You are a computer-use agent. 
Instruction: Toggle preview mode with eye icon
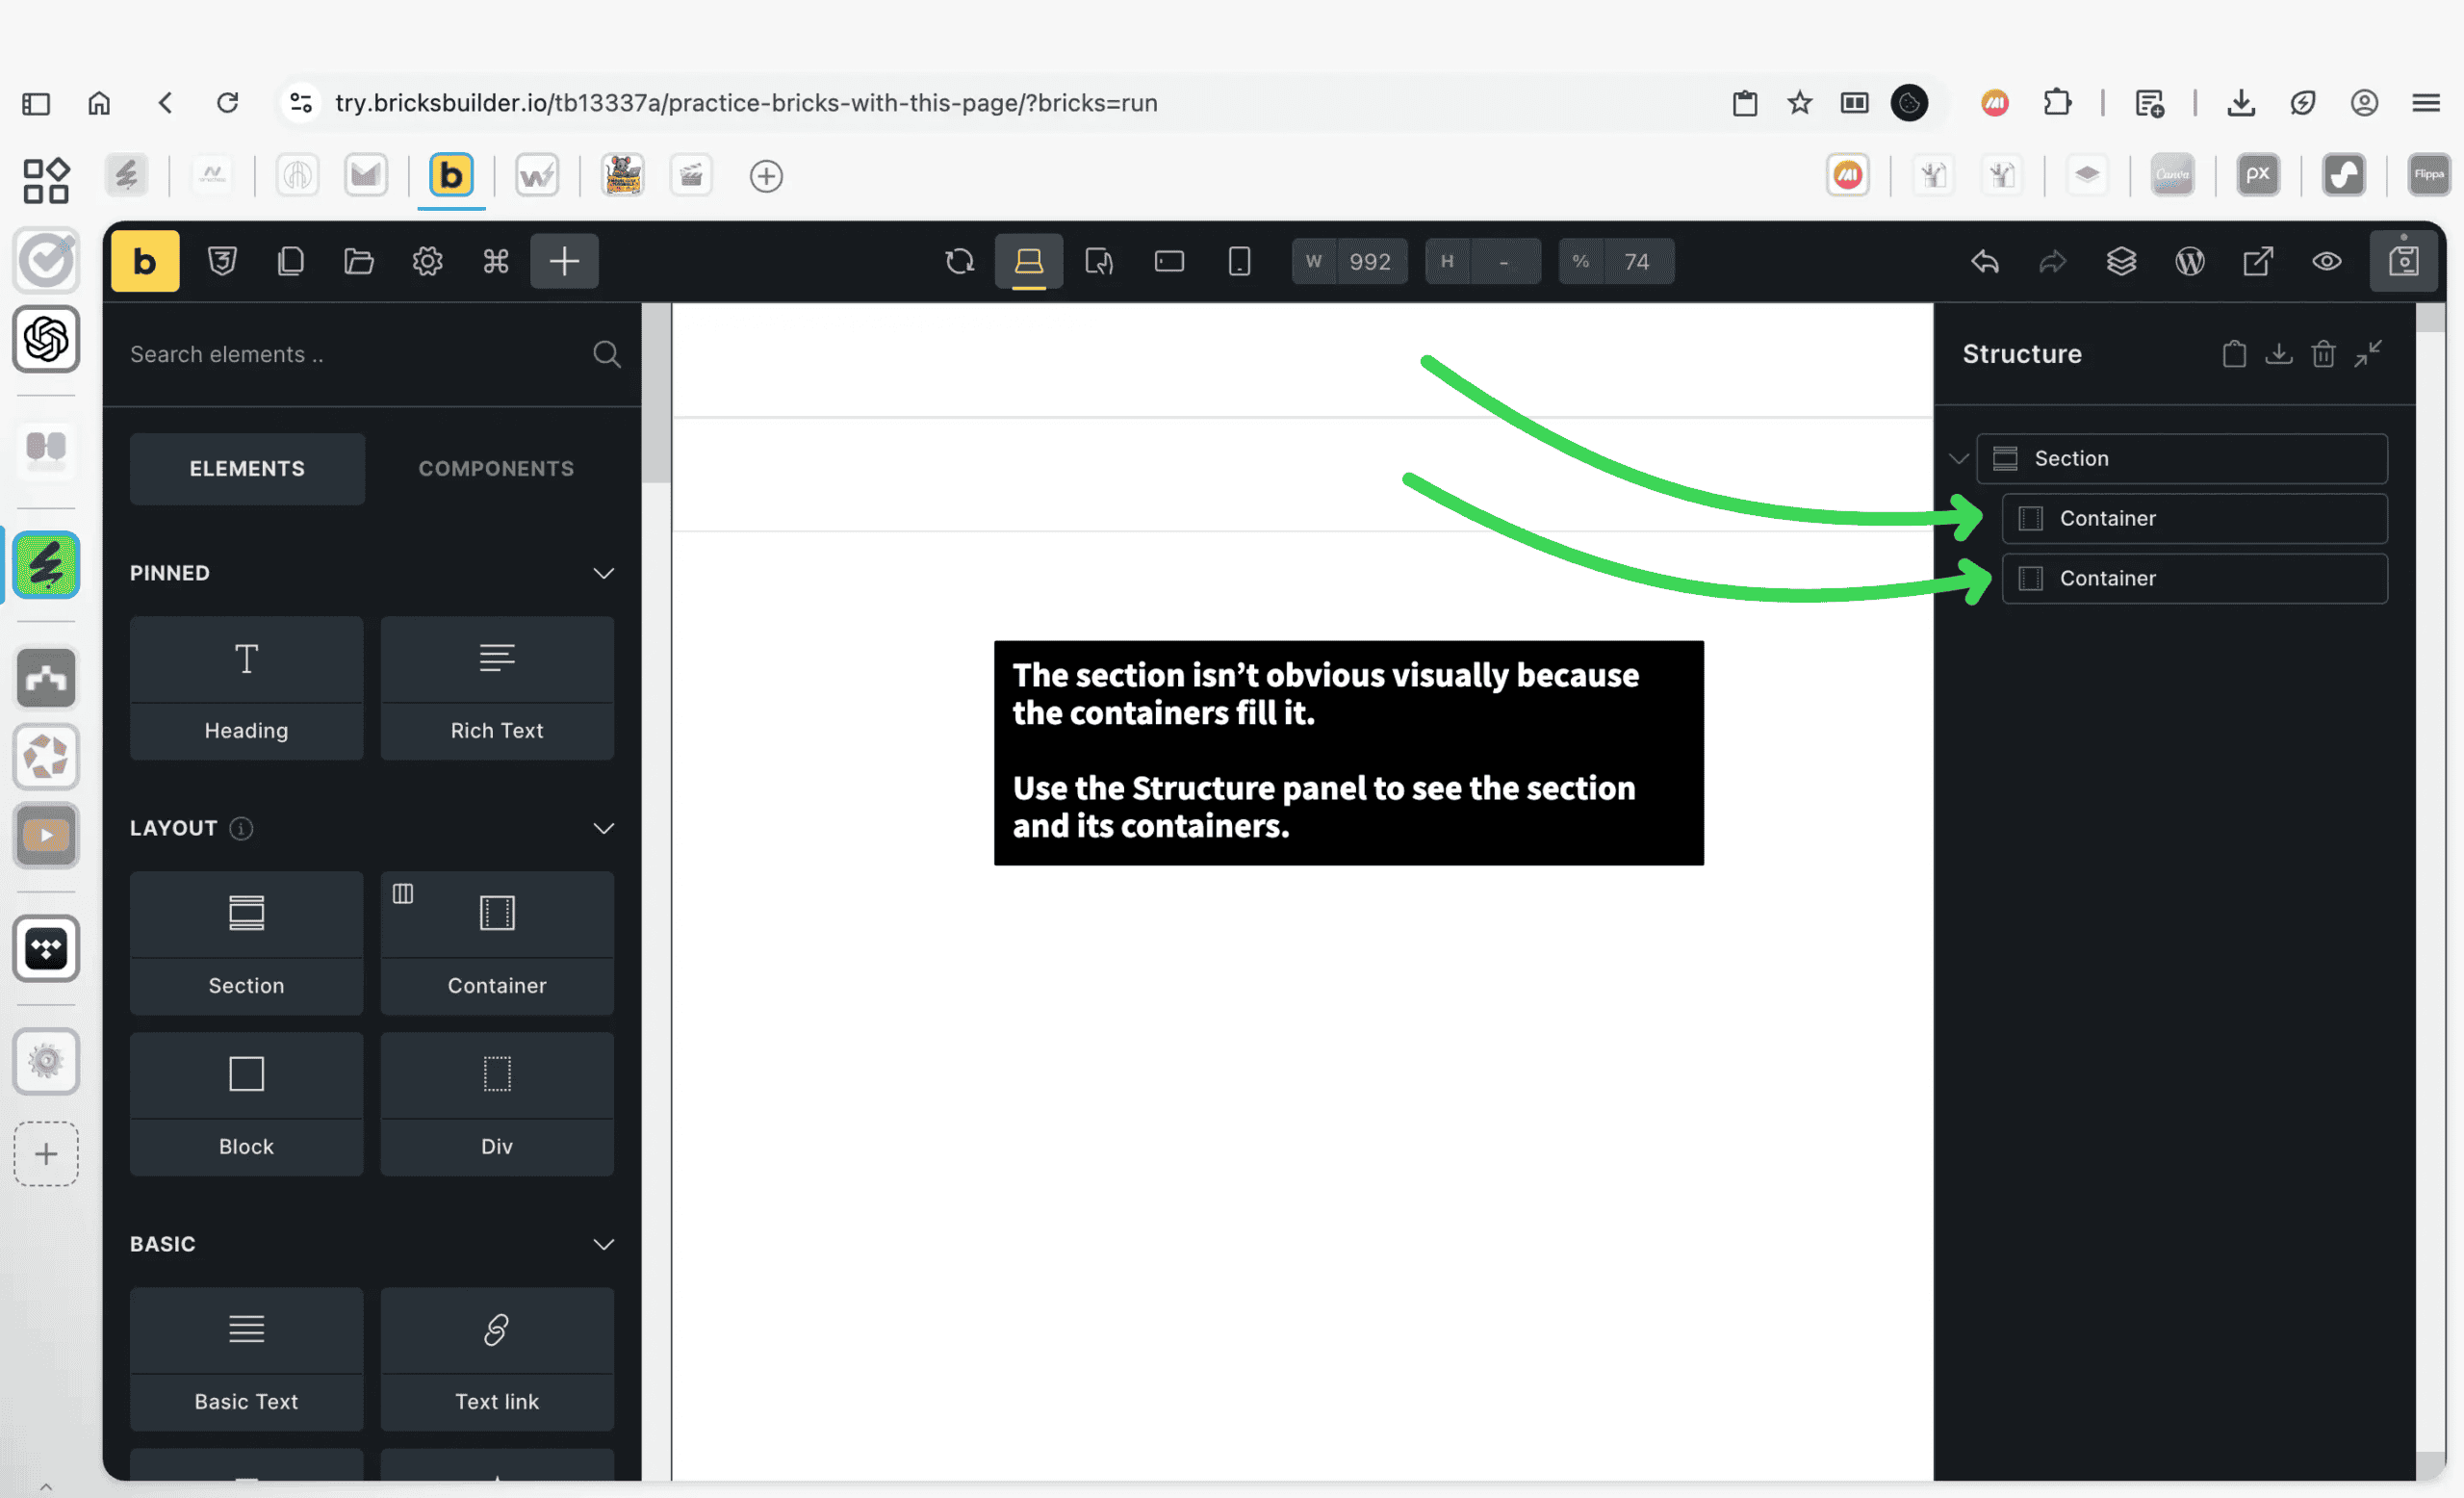pos(2327,262)
